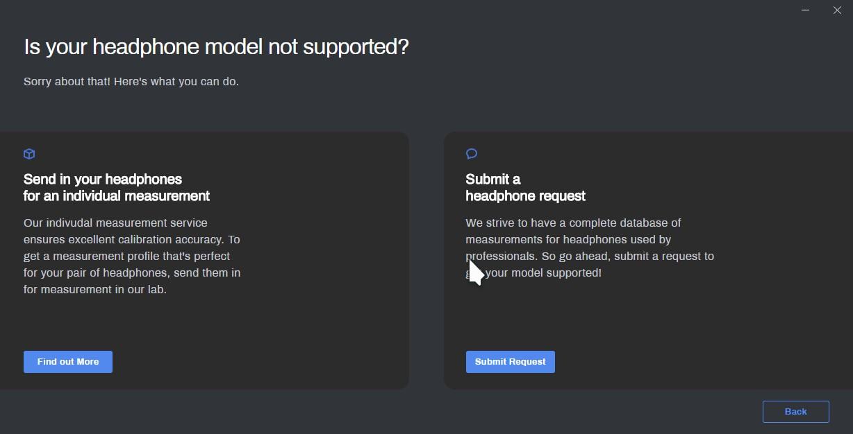The width and height of the screenshot is (853, 434).
Task: Select the "headphone request" heading line
Action: 525,196
